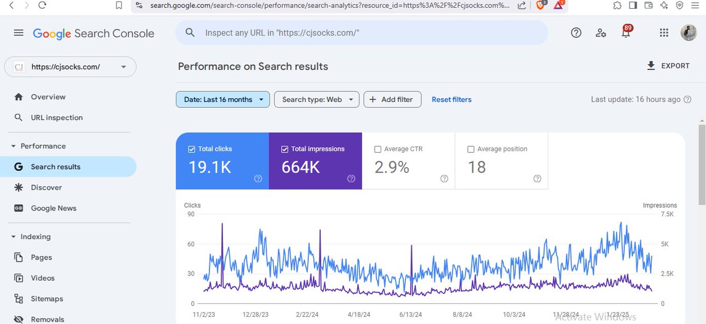Open the Leo AI sparkle icon
The width and height of the screenshot is (706, 324).
coord(664,5)
